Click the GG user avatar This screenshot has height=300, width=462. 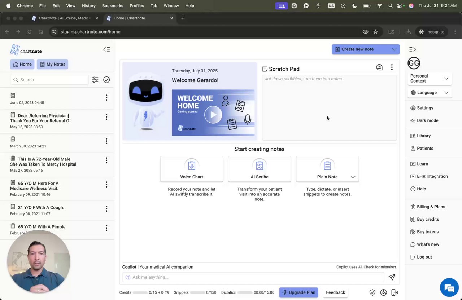tap(414, 63)
